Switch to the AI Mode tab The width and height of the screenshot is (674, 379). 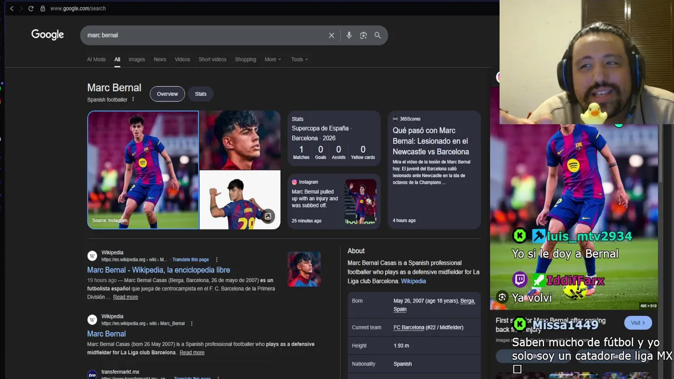(x=96, y=59)
